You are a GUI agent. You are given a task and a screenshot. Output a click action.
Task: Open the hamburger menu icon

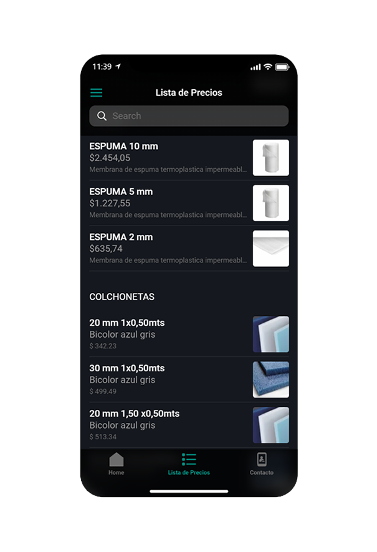click(x=96, y=93)
